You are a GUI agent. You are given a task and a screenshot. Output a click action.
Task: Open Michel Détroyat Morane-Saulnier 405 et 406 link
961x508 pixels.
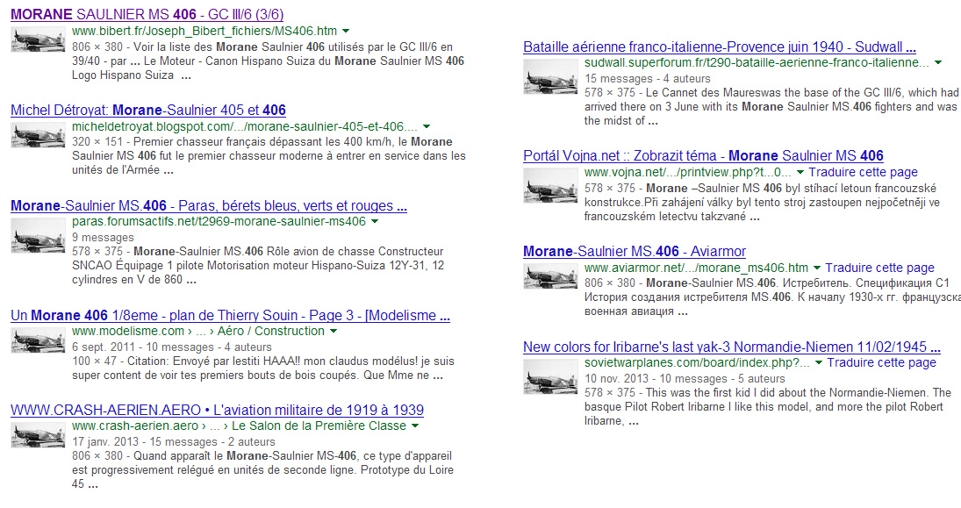148,111
